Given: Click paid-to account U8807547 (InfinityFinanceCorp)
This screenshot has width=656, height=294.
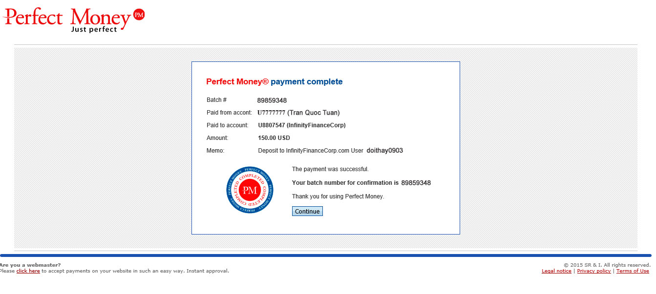Looking at the screenshot, I should pyautogui.click(x=302, y=125).
